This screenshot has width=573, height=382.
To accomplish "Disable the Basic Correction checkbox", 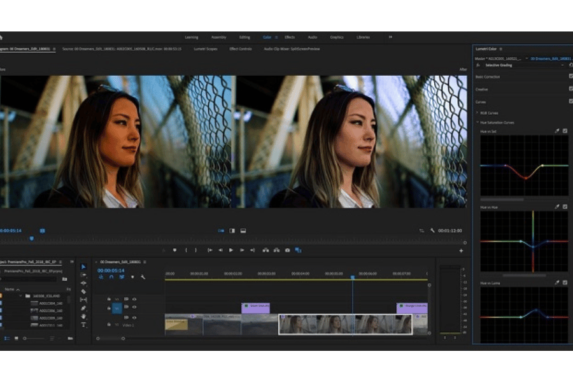I will (570, 76).
